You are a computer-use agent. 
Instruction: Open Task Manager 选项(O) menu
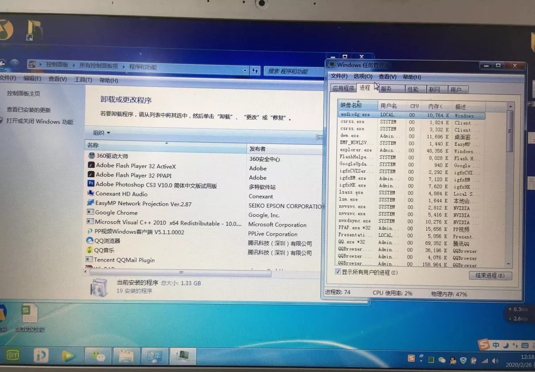pyautogui.click(x=363, y=76)
